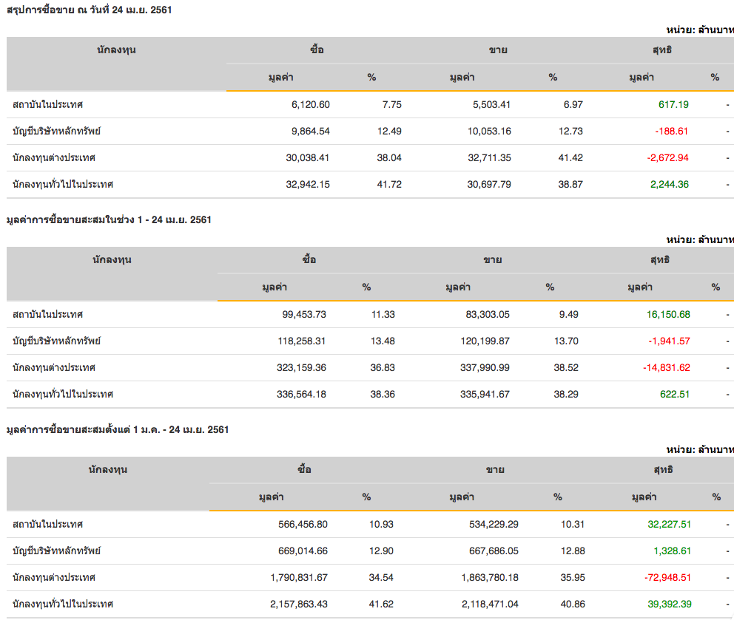
Task: Select percentage 12.90
Action: pos(381,551)
